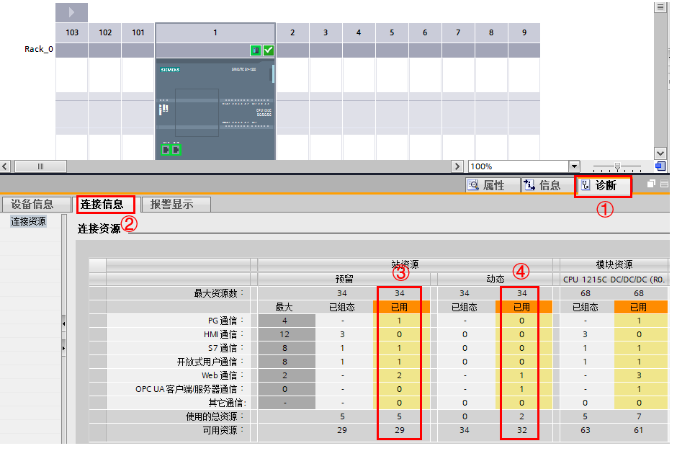
Task: Click the vertical scrollbar down arrow
Action: 660,153
